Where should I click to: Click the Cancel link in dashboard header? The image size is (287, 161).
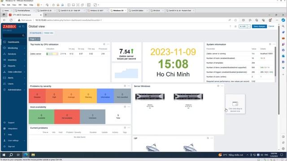click(271, 26)
